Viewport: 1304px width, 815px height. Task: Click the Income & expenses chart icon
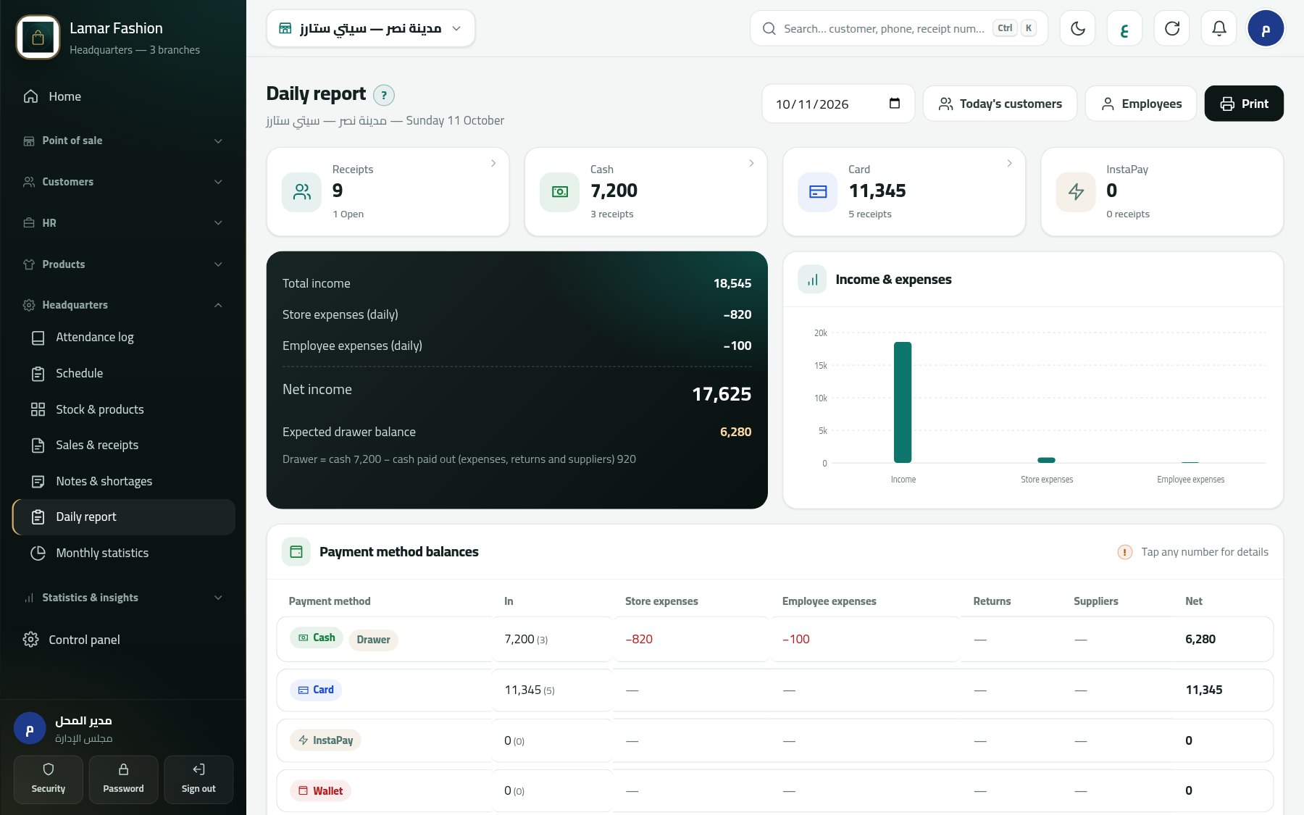[x=812, y=280]
